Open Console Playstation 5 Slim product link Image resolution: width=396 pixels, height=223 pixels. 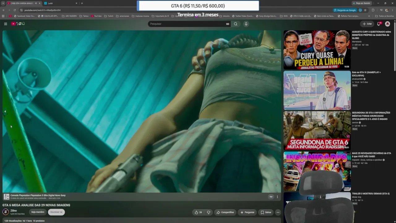click(38, 195)
